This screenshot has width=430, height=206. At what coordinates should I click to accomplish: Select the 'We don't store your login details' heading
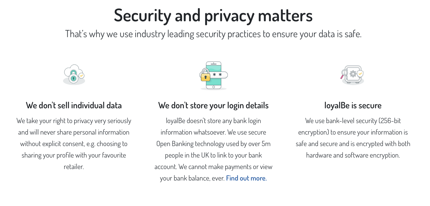[213, 106]
